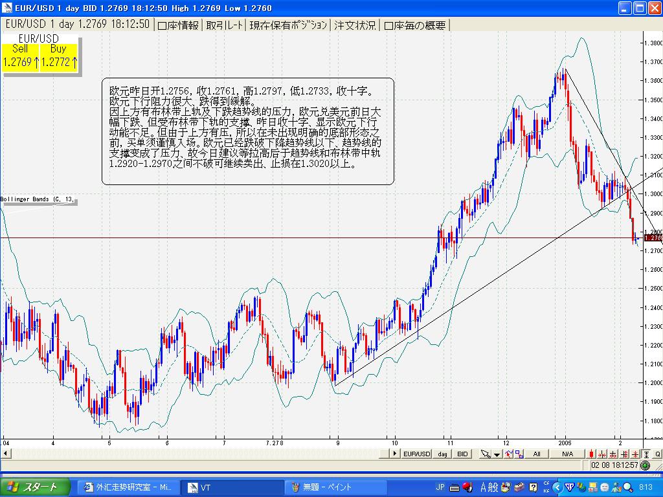Click the red current price tag on axis
663x497 pixels.
click(653, 238)
